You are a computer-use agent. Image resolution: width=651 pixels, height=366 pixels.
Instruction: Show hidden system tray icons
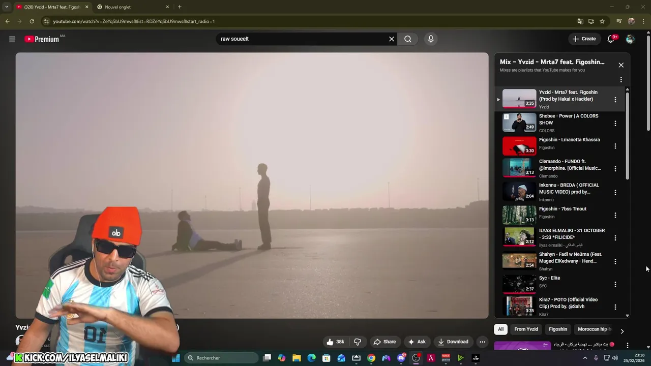(585, 358)
